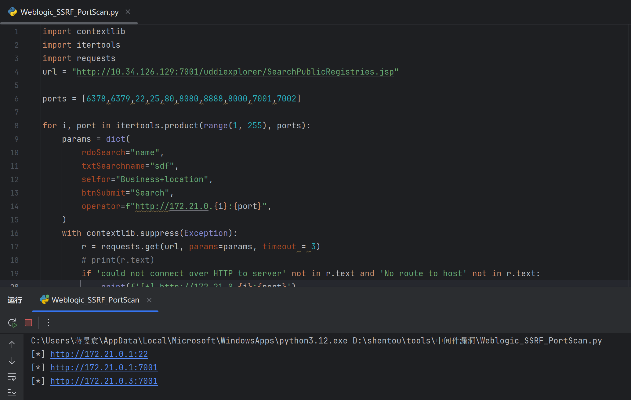The width and height of the screenshot is (631, 400).
Task: Click port 8888 in ports list
Action: 213,99
